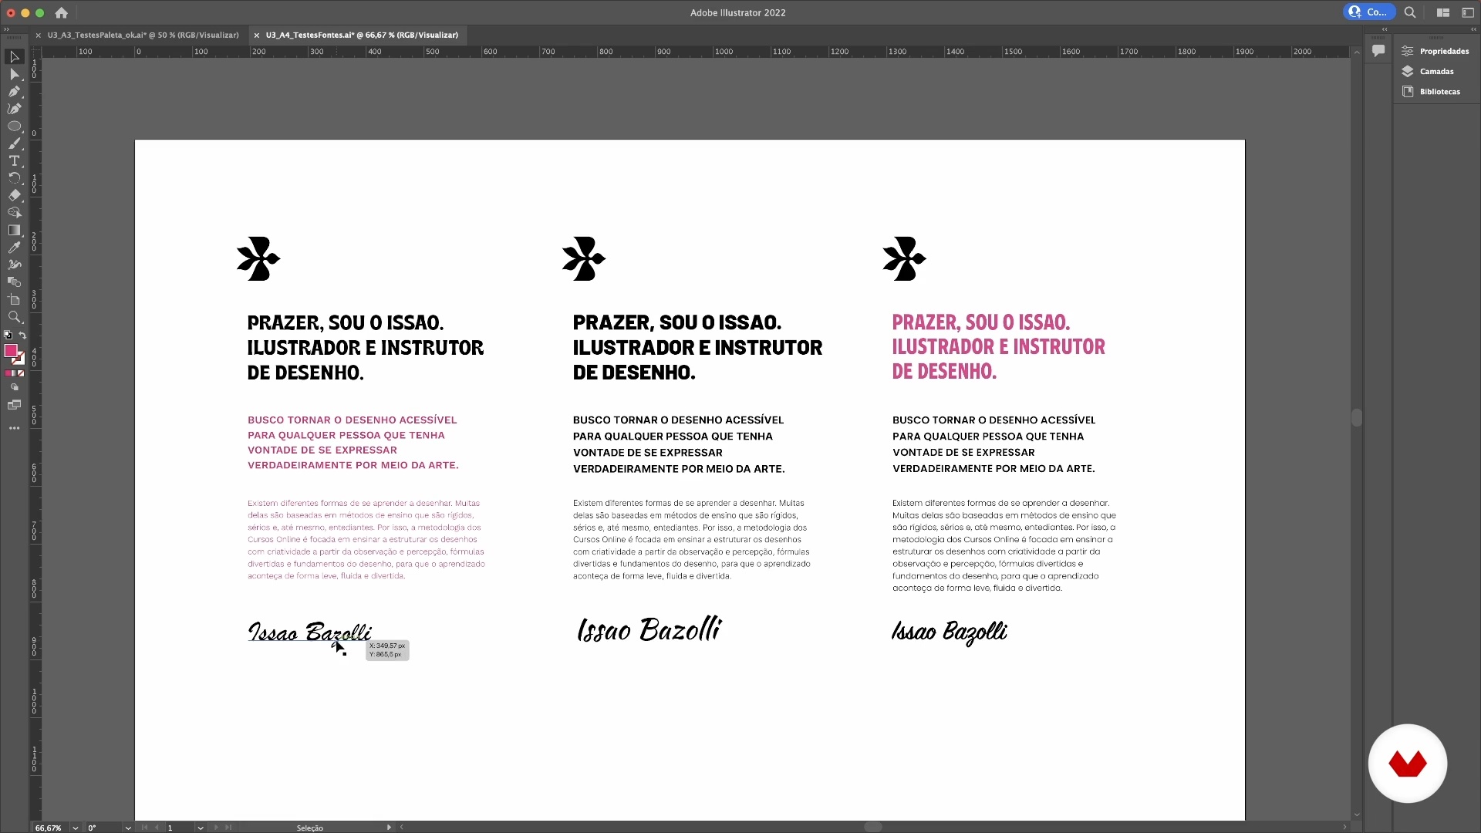Click the pink Fill color swatch
This screenshot has height=833, width=1481.
[x=10, y=351]
